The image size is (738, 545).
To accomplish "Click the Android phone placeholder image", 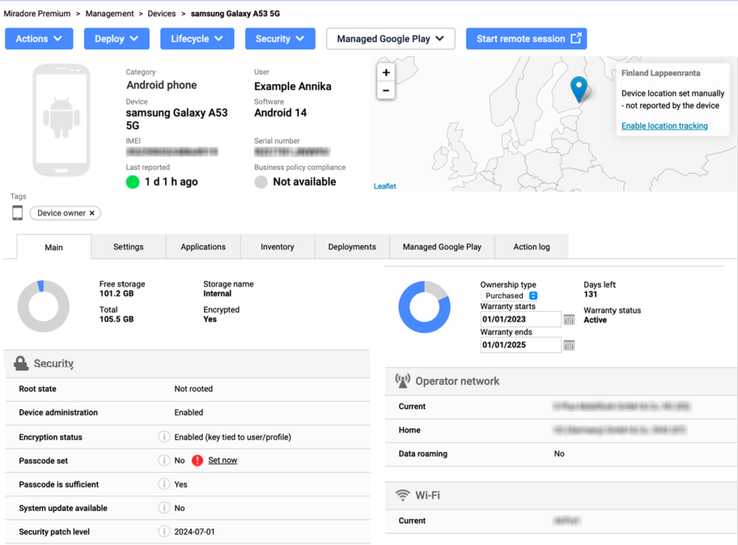I will (61, 120).
